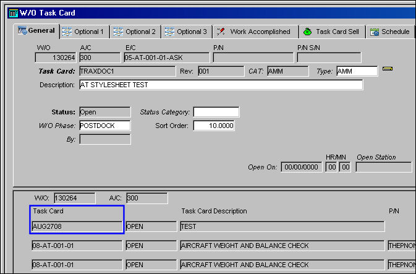
Task: Click the empty P/N S/N field
Action: click(x=329, y=58)
